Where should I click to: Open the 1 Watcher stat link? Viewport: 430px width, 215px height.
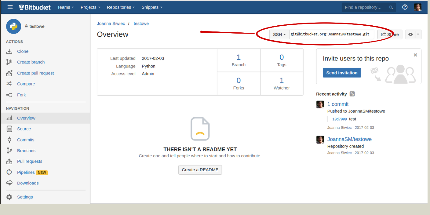(x=282, y=84)
